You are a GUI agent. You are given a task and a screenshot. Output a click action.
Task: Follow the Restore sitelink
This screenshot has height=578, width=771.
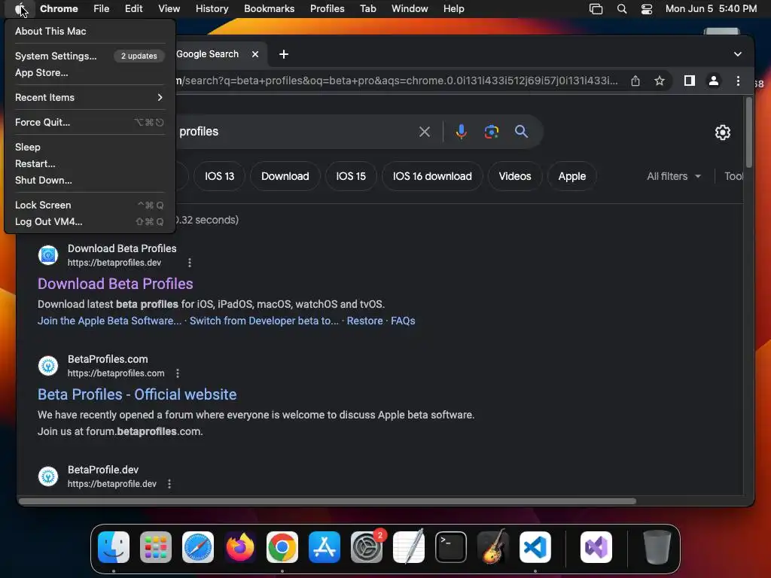pos(365,321)
